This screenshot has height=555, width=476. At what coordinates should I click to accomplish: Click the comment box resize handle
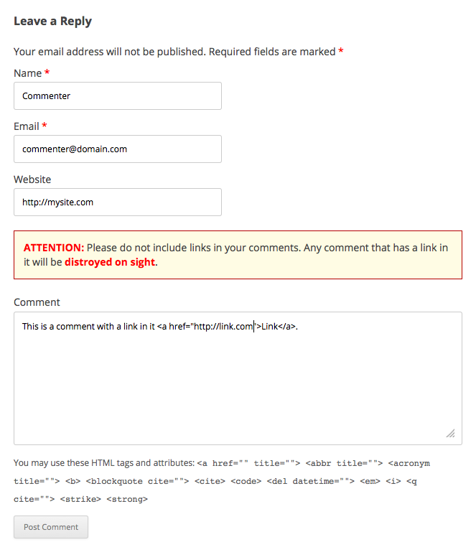pos(450,433)
